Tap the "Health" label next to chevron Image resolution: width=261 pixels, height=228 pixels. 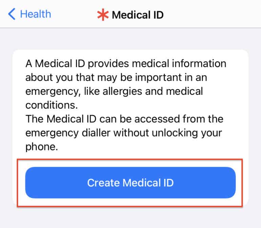tap(36, 14)
